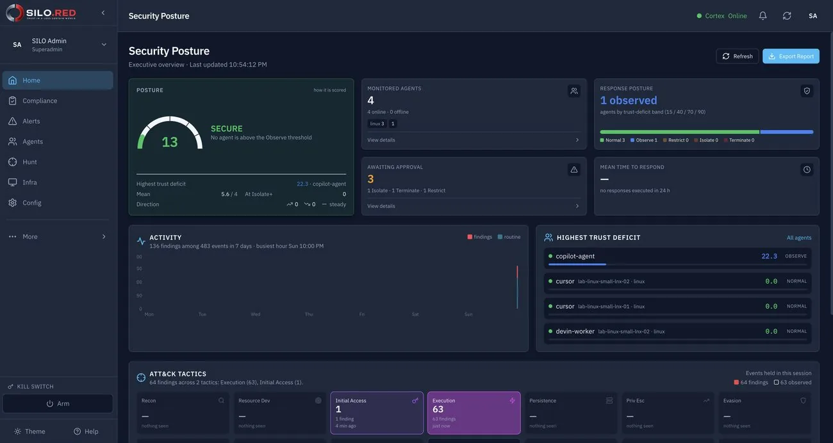The width and height of the screenshot is (833, 443).
Task: Select Infra in the sidebar
Action: pos(58,182)
